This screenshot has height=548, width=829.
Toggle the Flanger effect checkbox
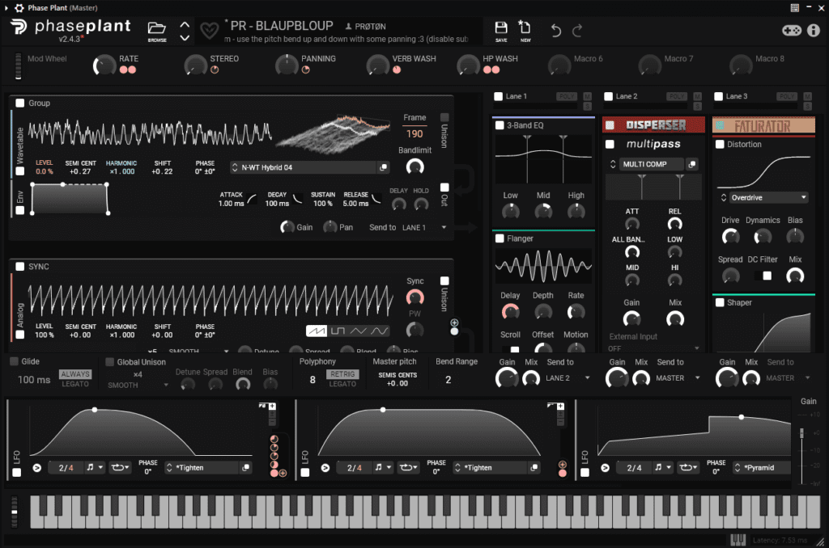pos(500,238)
